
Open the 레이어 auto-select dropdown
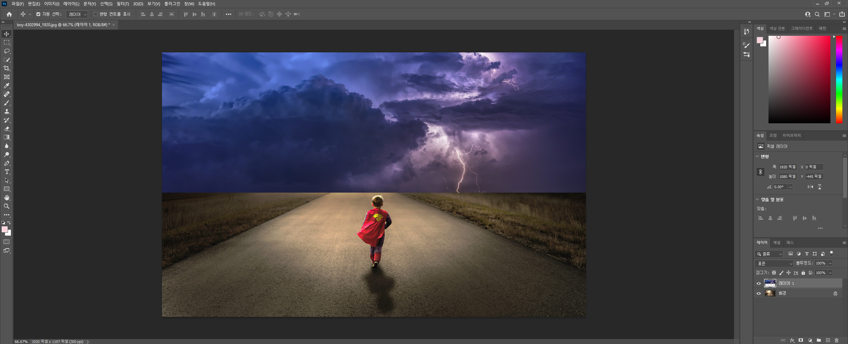77,14
